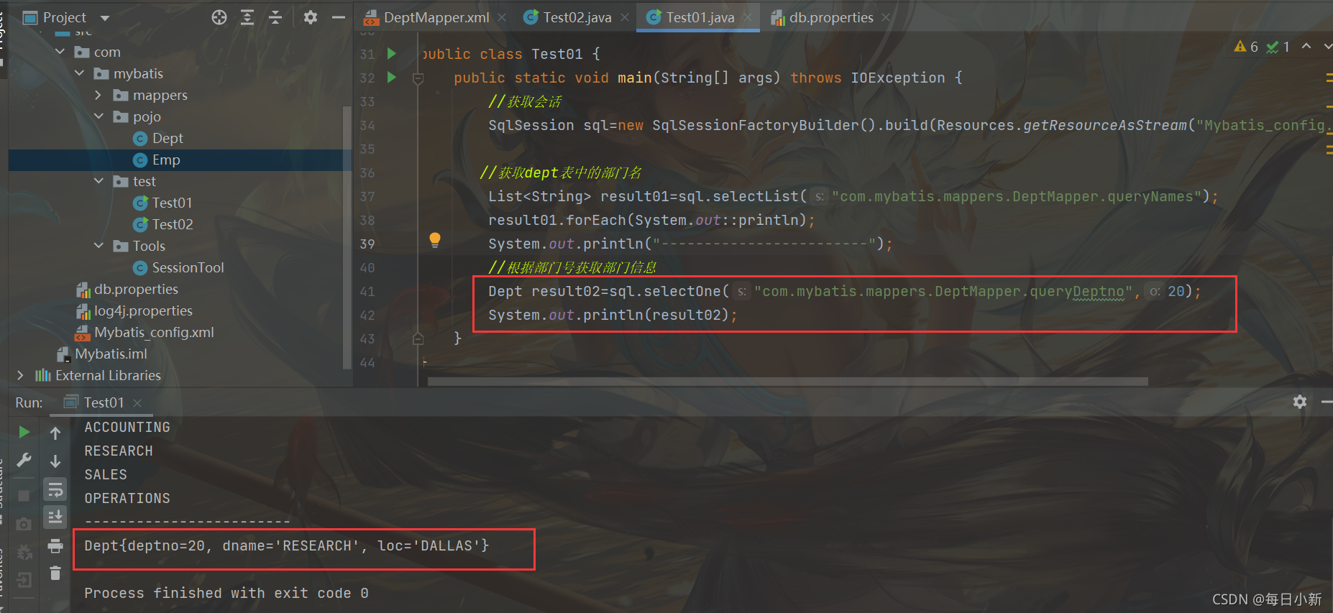Viewport: 1333px width, 613px height.
Task: Expand External Libraries node
Action: 20,375
